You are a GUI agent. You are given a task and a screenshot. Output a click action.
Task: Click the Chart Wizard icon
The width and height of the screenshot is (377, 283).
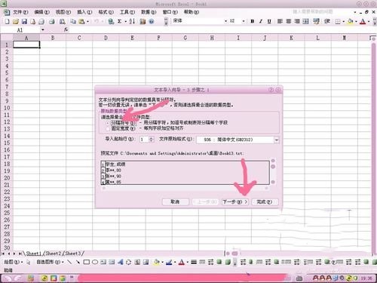[143, 22]
